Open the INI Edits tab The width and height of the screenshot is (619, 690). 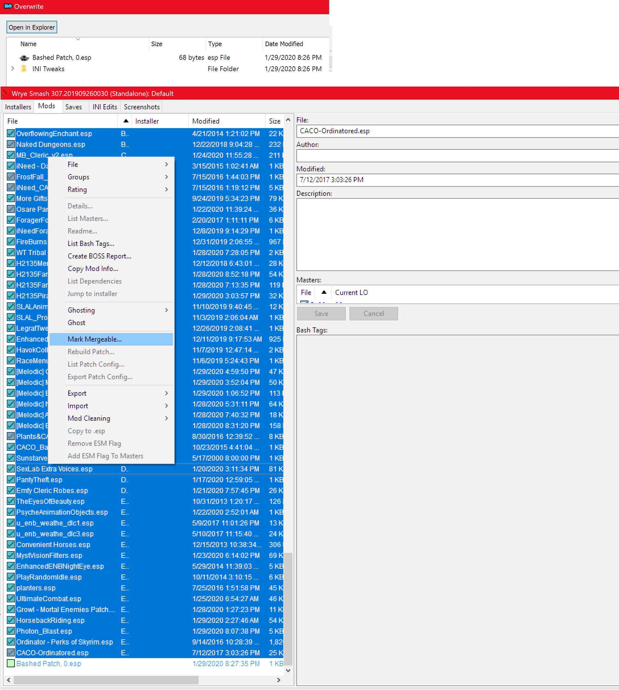[105, 107]
